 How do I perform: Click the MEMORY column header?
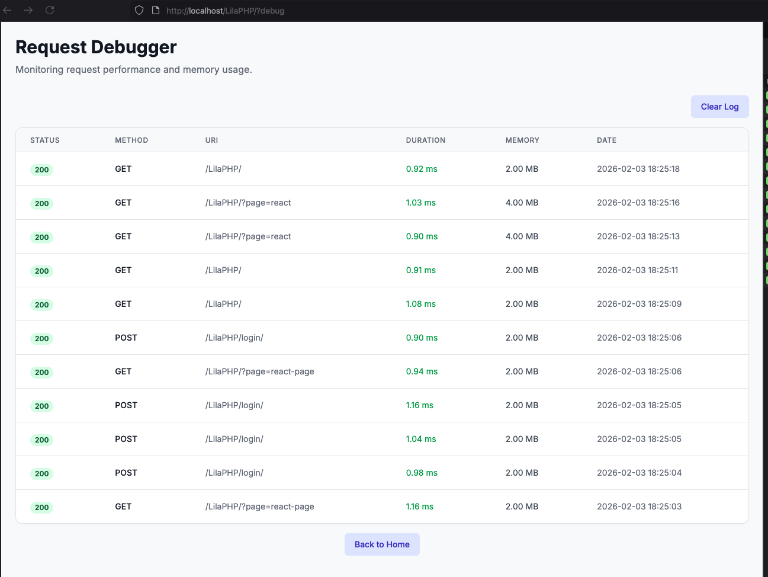click(x=522, y=140)
